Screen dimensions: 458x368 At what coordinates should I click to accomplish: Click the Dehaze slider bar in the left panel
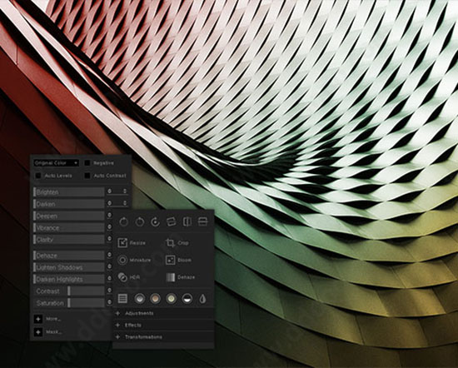click(69, 256)
